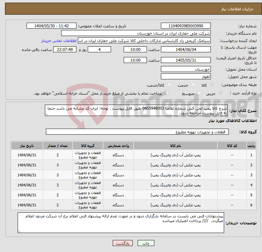Click the توضیحات خریدار text area

click(121, 222)
